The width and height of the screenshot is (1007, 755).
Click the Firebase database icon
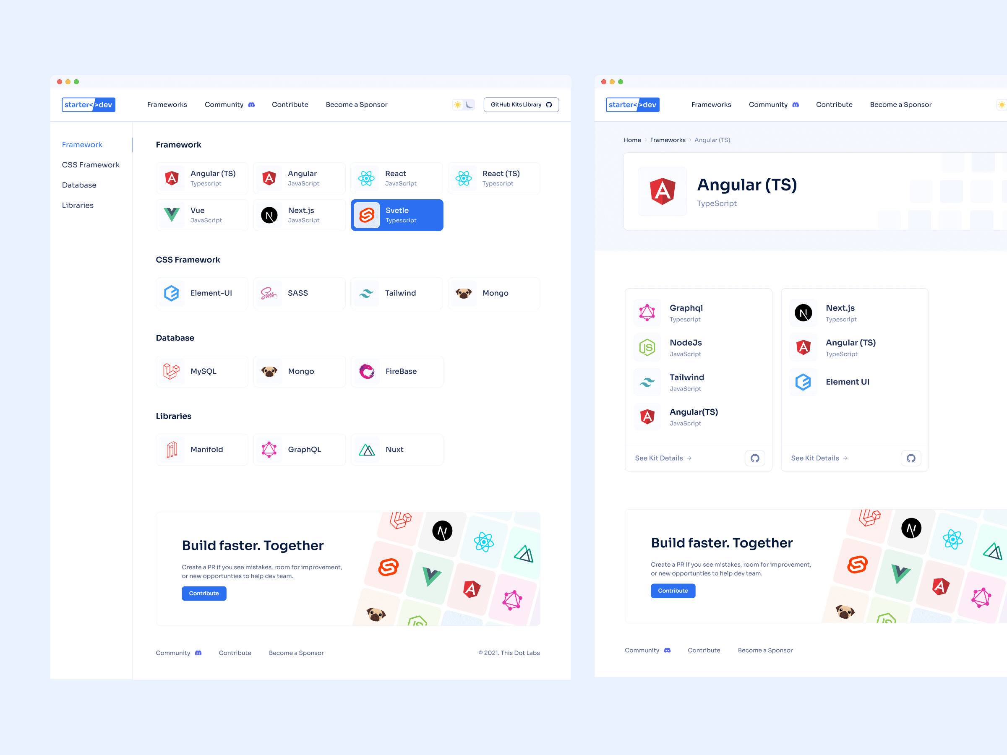(x=367, y=371)
